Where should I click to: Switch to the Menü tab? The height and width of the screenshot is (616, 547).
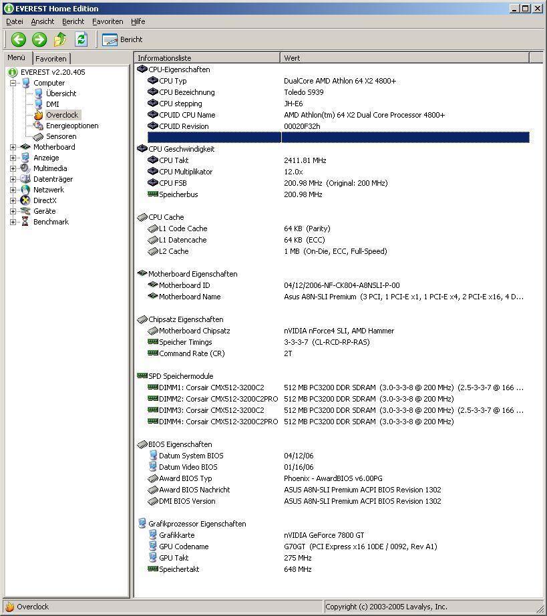17,57
